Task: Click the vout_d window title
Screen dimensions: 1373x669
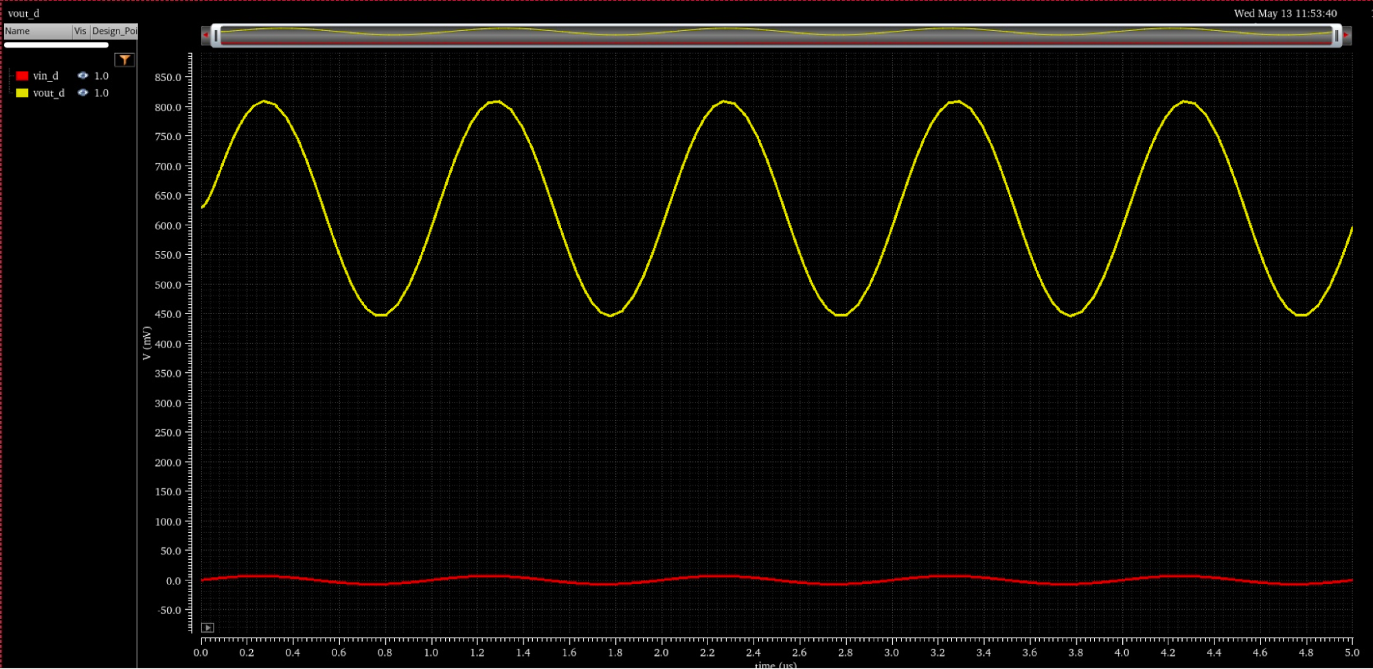Action: click(x=24, y=13)
